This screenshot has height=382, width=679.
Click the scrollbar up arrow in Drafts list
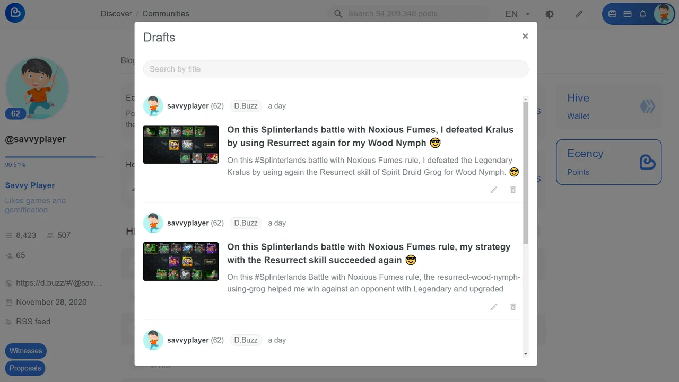[x=526, y=99]
